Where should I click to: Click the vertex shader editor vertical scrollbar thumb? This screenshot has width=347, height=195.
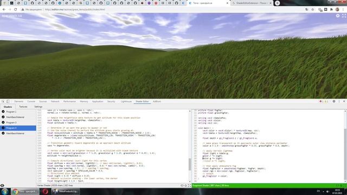tap(190, 164)
